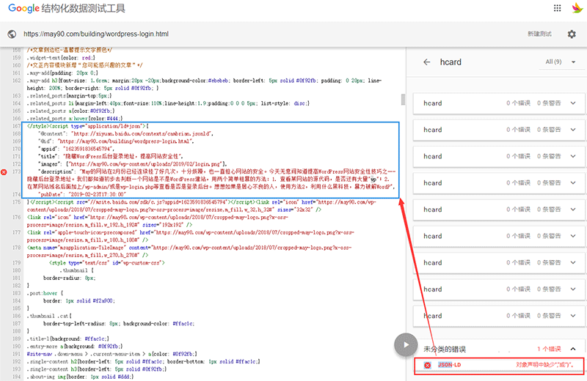Screen dimensions: 587x381
Task: Select the JSON-LD error entry
Action: [499, 365]
